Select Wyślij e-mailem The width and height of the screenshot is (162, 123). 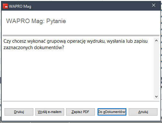[x=50, y=112]
